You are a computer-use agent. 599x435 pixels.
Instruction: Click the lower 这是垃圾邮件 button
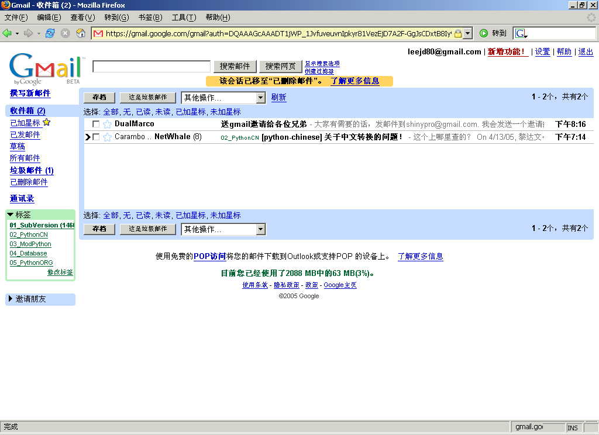[x=148, y=229]
